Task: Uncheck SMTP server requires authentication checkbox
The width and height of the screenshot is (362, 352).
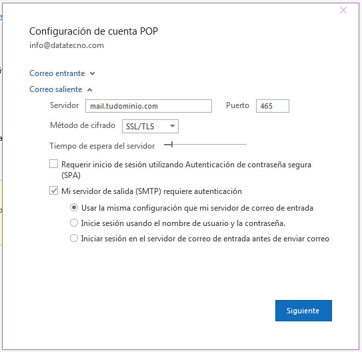Action: pos(53,191)
